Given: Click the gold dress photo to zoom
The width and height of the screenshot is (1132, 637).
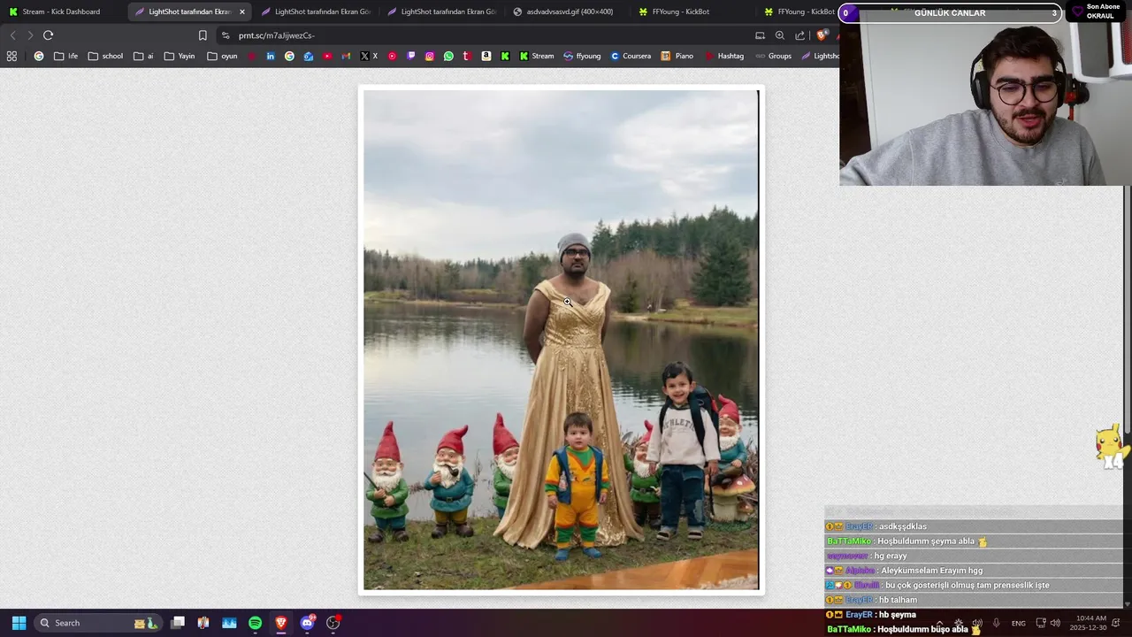Looking at the screenshot, I should (561, 340).
